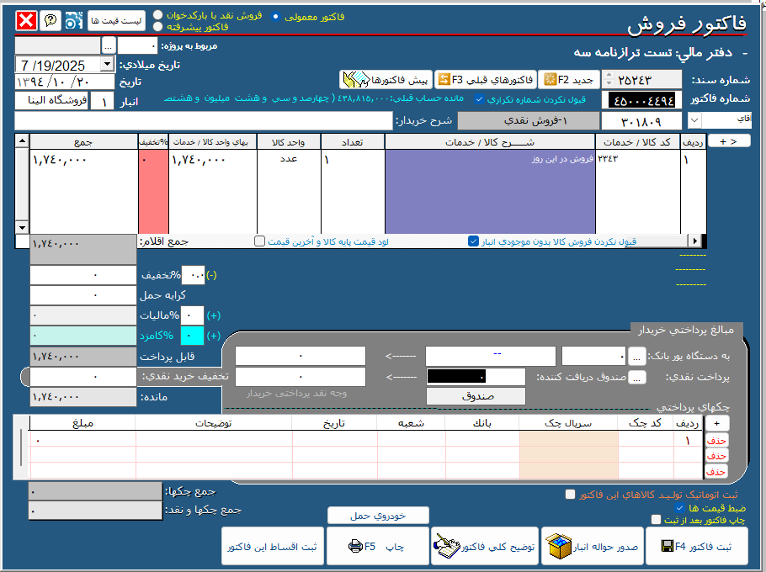Image resolution: width=766 pixels, height=572 pixels.
Task: Click the ... browse button for project
Action: (x=108, y=45)
